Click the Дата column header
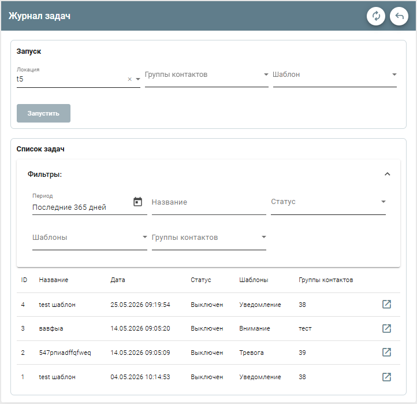The width and height of the screenshot is (417, 404). point(118,280)
